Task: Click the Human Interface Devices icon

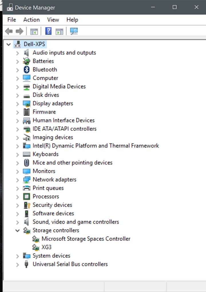Action: pos(27,121)
